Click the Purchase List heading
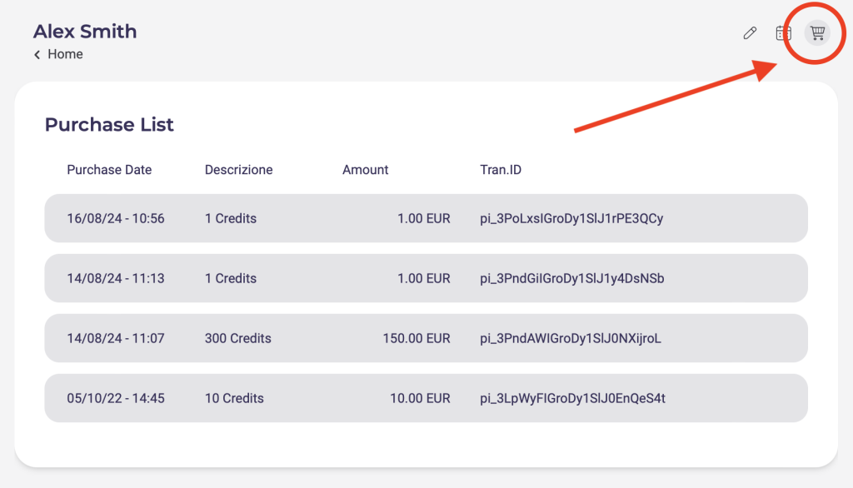 (x=109, y=125)
